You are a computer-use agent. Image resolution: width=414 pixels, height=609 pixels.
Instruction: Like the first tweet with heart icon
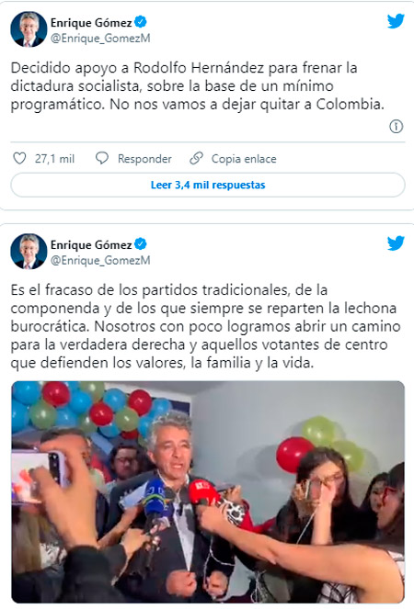pyautogui.click(x=19, y=159)
